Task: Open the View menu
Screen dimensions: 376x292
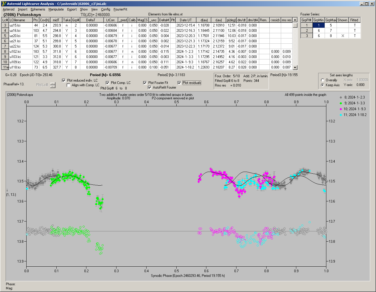Action: tap(94, 9)
